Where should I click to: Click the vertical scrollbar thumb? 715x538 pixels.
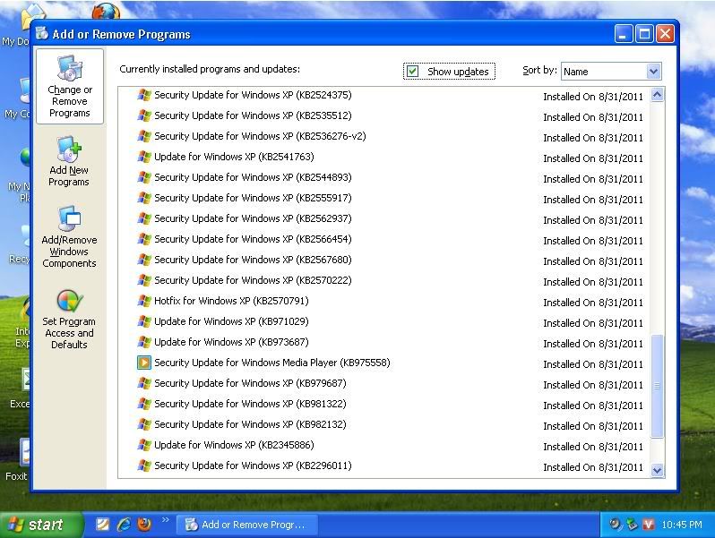(657, 387)
